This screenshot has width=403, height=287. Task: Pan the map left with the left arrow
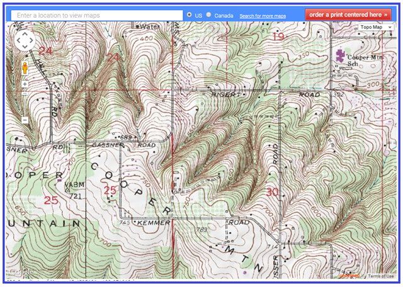coord(18,41)
